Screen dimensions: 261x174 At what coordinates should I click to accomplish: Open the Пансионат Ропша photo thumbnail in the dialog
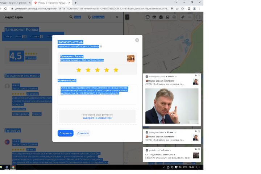[x=131, y=58]
